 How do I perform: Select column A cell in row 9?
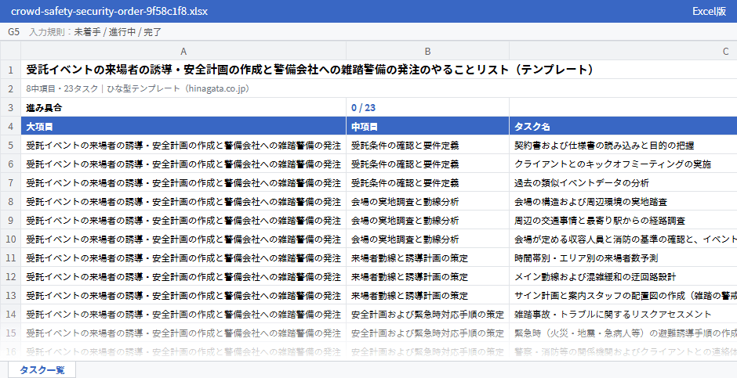[x=183, y=221]
